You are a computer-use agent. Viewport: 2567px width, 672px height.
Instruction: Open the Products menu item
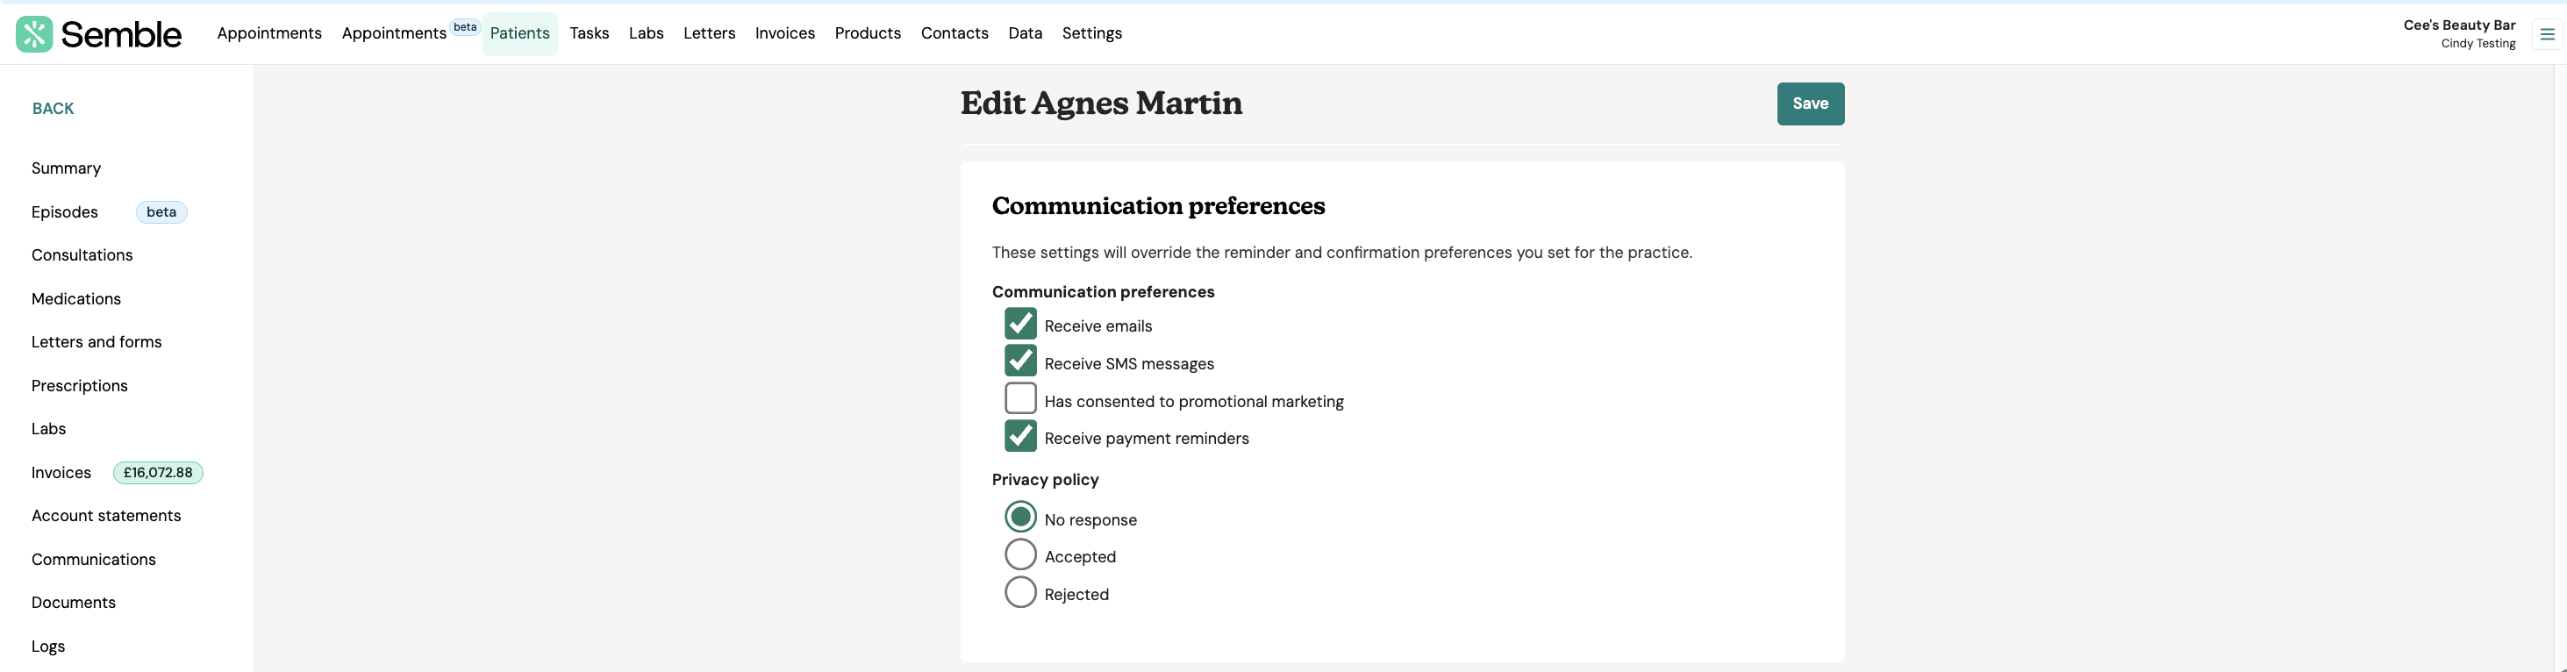pos(867,33)
